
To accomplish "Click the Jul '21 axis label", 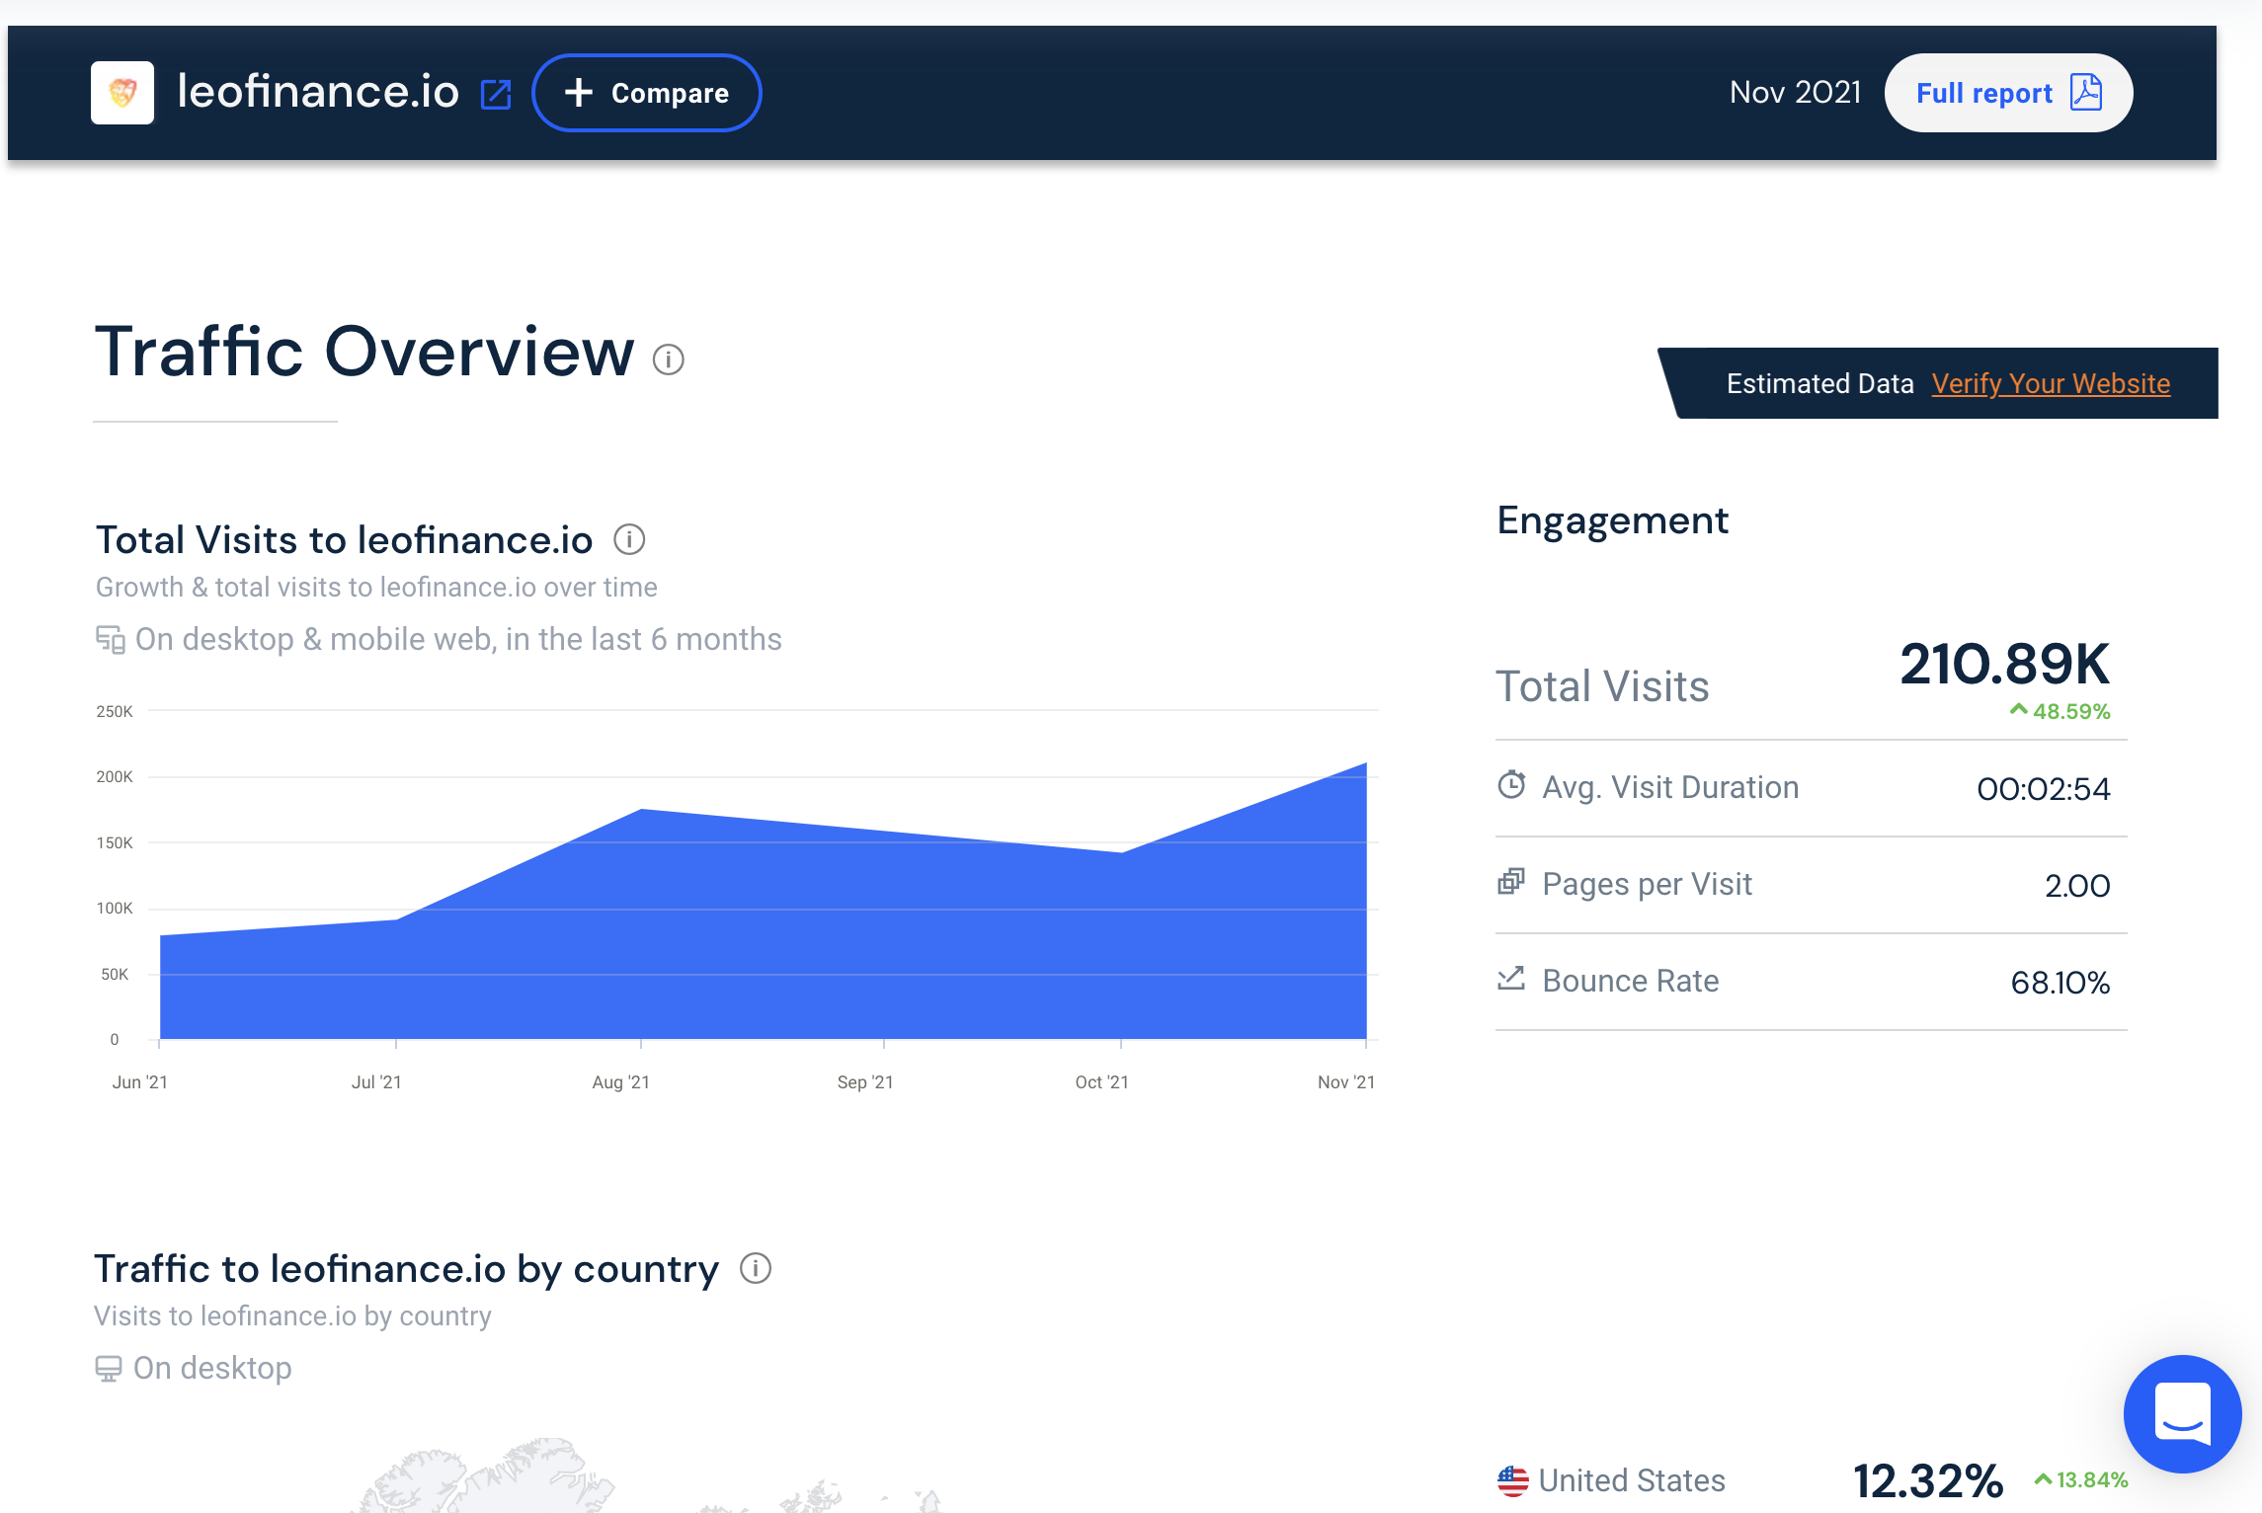I will click(376, 1082).
